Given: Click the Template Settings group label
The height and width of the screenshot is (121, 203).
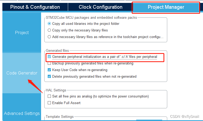Looking at the screenshot, I should [x=60, y=117].
